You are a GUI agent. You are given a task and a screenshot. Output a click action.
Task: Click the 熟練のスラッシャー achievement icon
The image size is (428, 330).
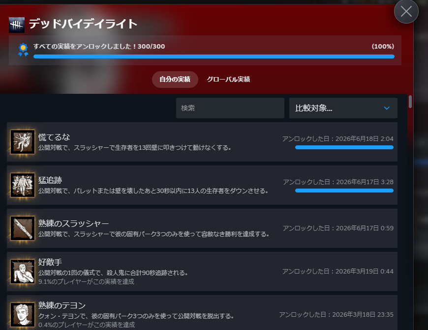(x=23, y=228)
